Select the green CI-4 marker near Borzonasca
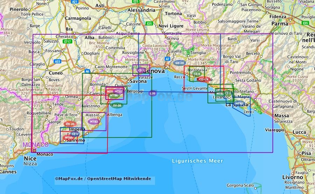 click(x=197, y=74)
